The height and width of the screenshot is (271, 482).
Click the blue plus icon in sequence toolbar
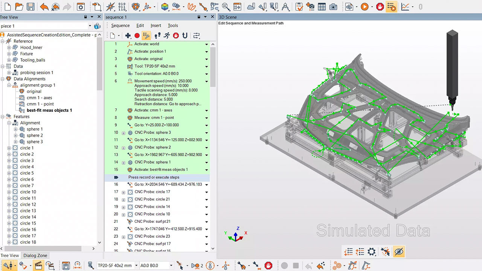[x=128, y=35]
